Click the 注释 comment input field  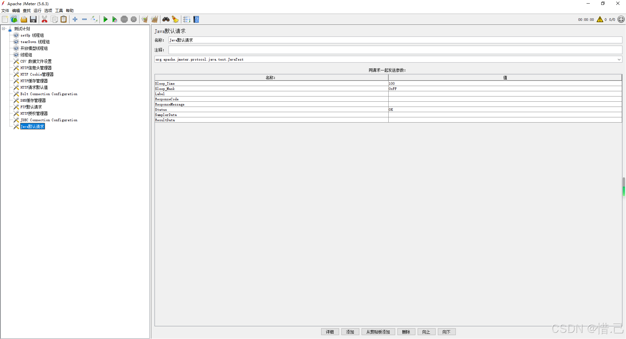click(395, 50)
